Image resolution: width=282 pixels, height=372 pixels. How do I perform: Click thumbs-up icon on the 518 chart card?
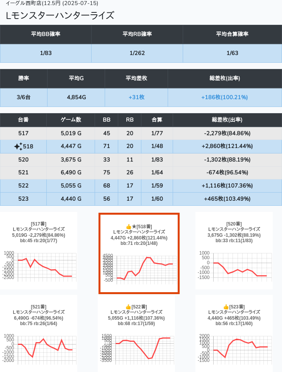[129, 227]
